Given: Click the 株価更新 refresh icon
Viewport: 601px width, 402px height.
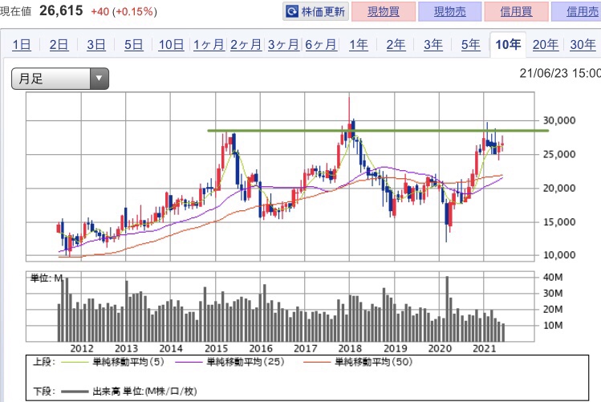Looking at the screenshot, I should 292,11.
